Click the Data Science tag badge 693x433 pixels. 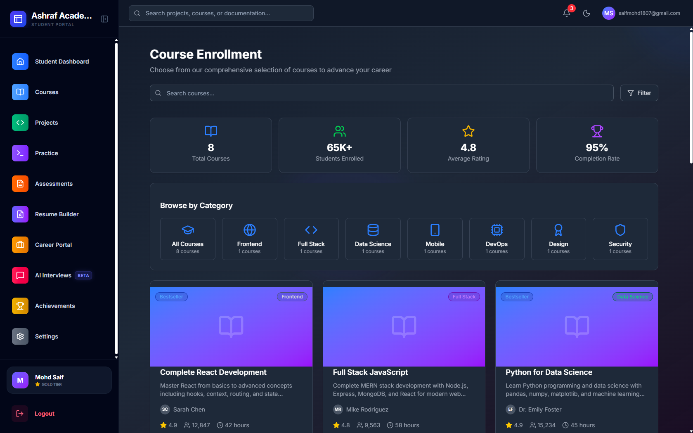click(633, 297)
